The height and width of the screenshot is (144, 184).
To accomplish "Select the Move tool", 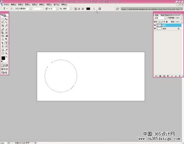I will (6, 19).
